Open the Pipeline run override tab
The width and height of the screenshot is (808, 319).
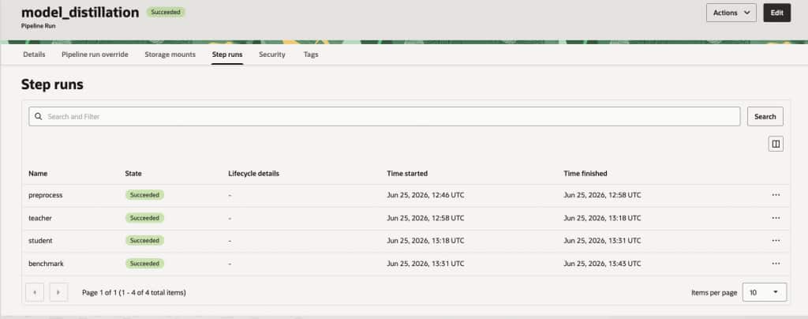point(95,54)
